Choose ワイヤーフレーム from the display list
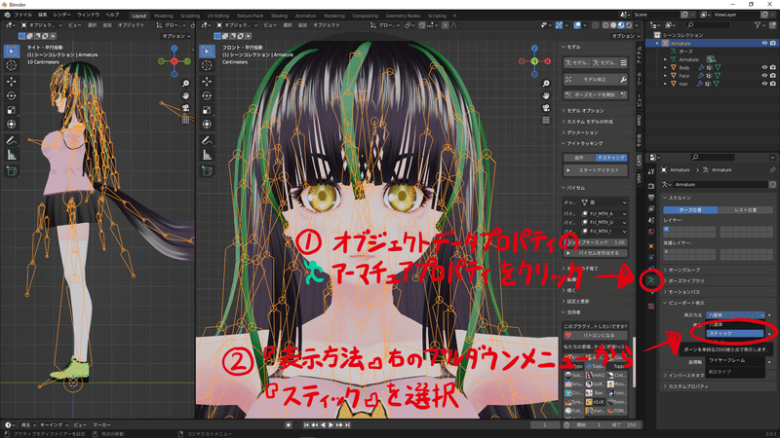Screen dimensions: 780x438 735,360
